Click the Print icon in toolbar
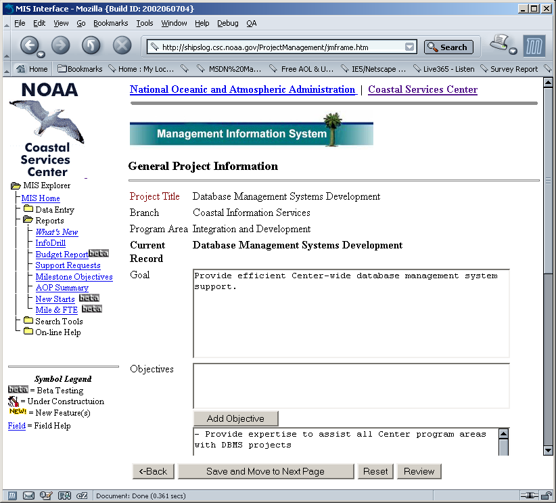Image resolution: width=556 pixels, height=503 pixels. pyautogui.click(x=499, y=43)
